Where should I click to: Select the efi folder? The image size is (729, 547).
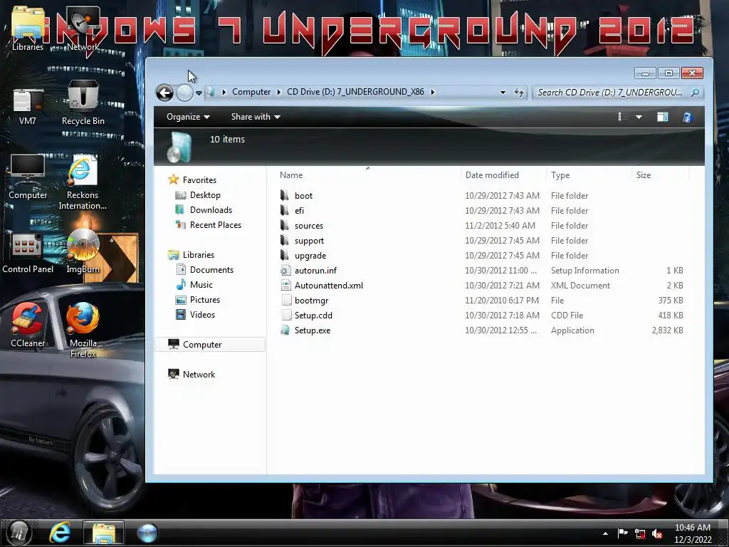[300, 211]
